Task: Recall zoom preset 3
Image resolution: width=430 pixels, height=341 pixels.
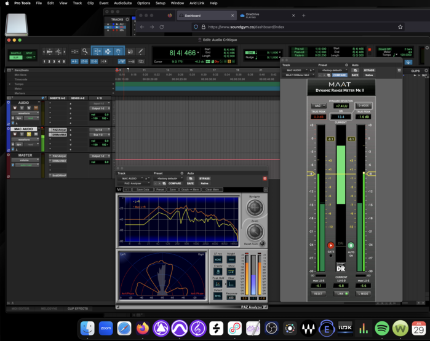Action: (54, 61)
